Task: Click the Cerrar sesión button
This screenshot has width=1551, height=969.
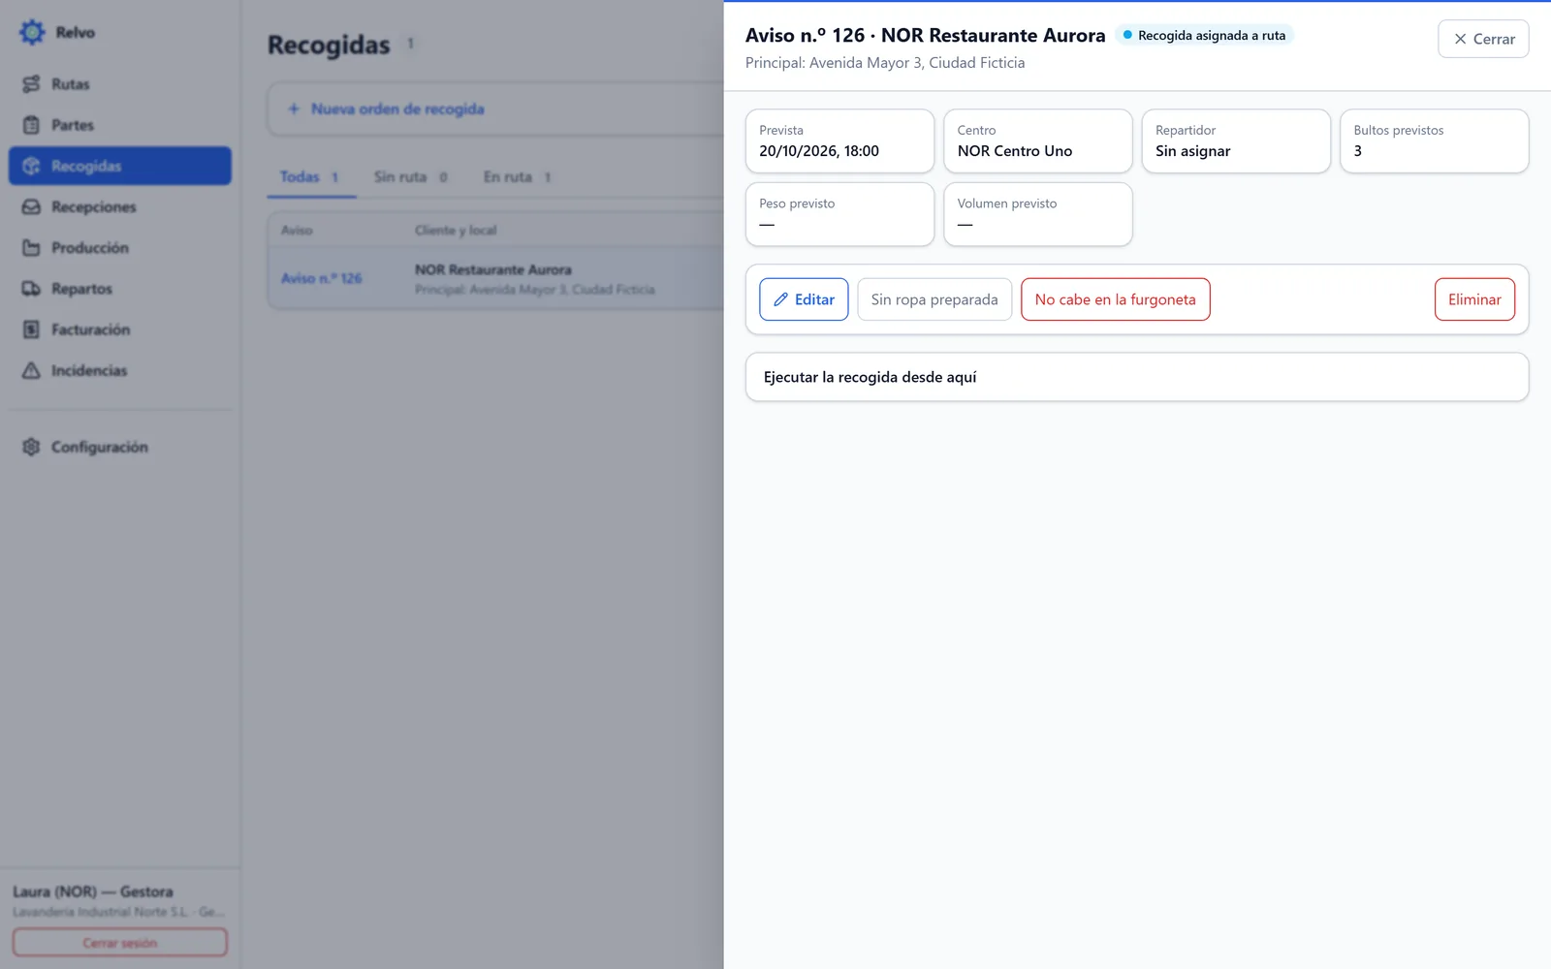Action: pos(120,943)
